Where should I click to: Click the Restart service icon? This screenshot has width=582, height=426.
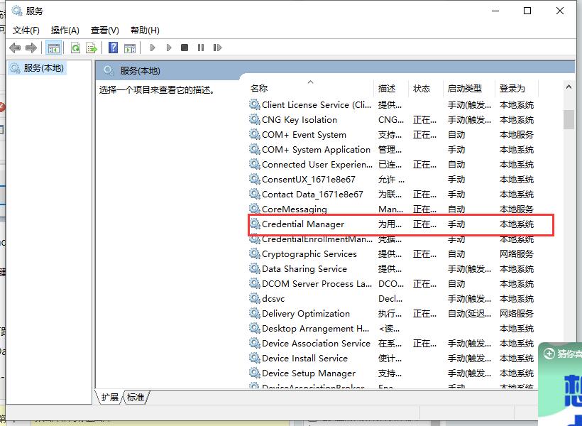[x=217, y=48]
